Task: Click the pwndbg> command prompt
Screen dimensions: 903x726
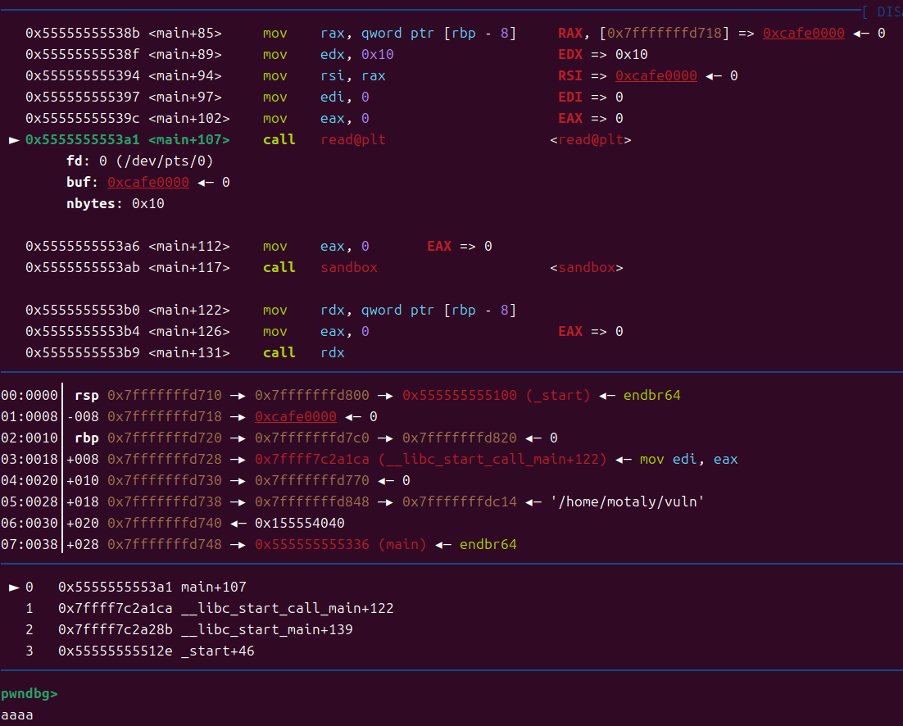Action: 29,694
